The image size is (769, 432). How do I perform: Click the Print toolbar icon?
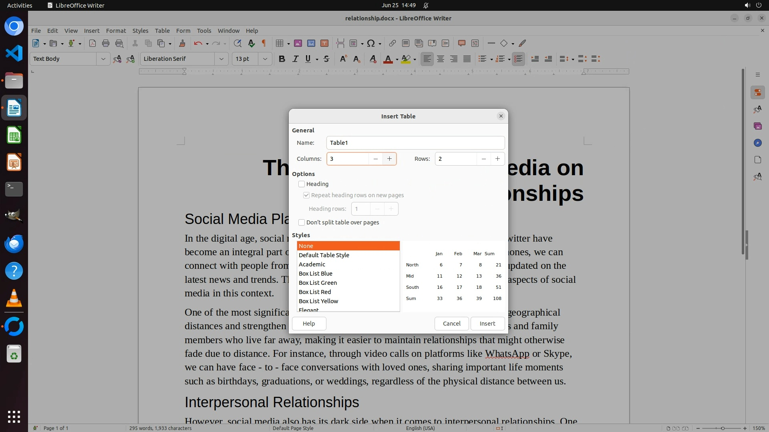pyautogui.click(x=106, y=43)
